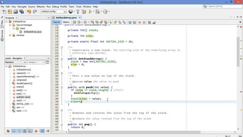Click the editor vertical scrollbar thumb

pyautogui.click(x=238, y=52)
